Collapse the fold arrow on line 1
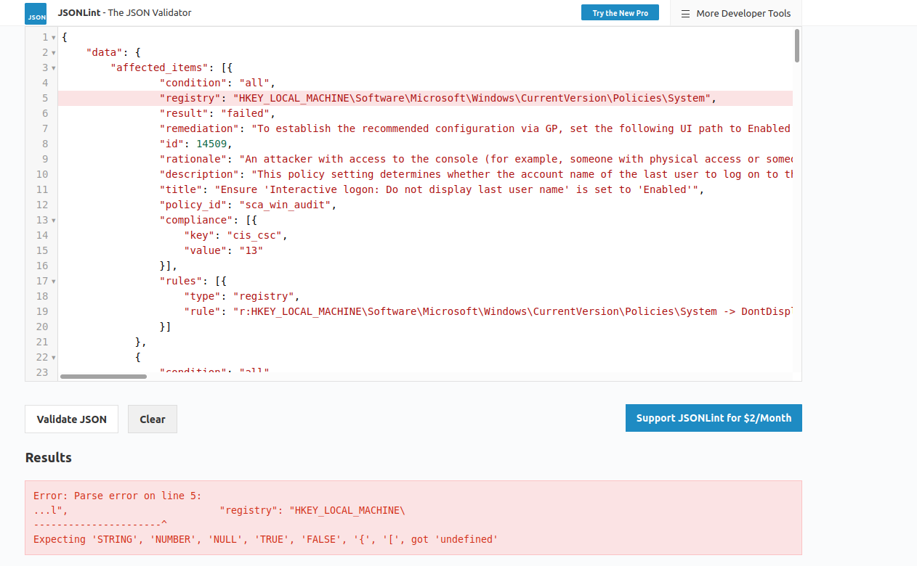Image resolution: width=917 pixels, height=566 pixels. 53,37
